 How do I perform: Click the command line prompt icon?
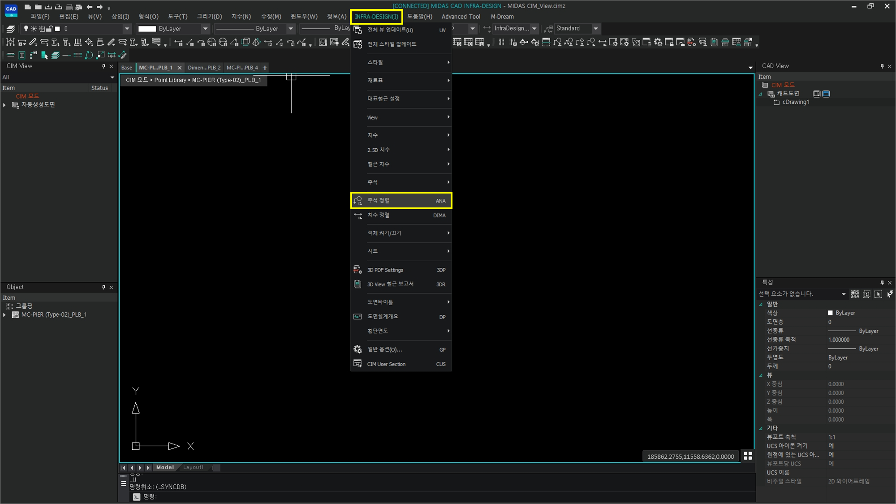coord(137,497)
